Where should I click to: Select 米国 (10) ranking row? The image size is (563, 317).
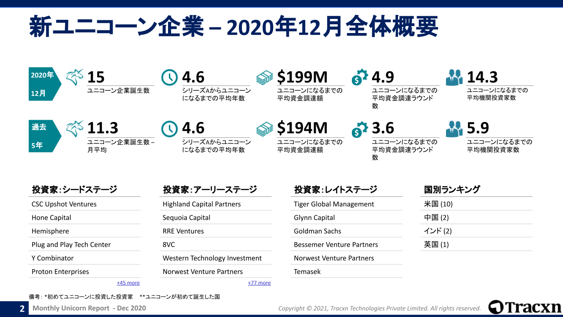(476, 204)
